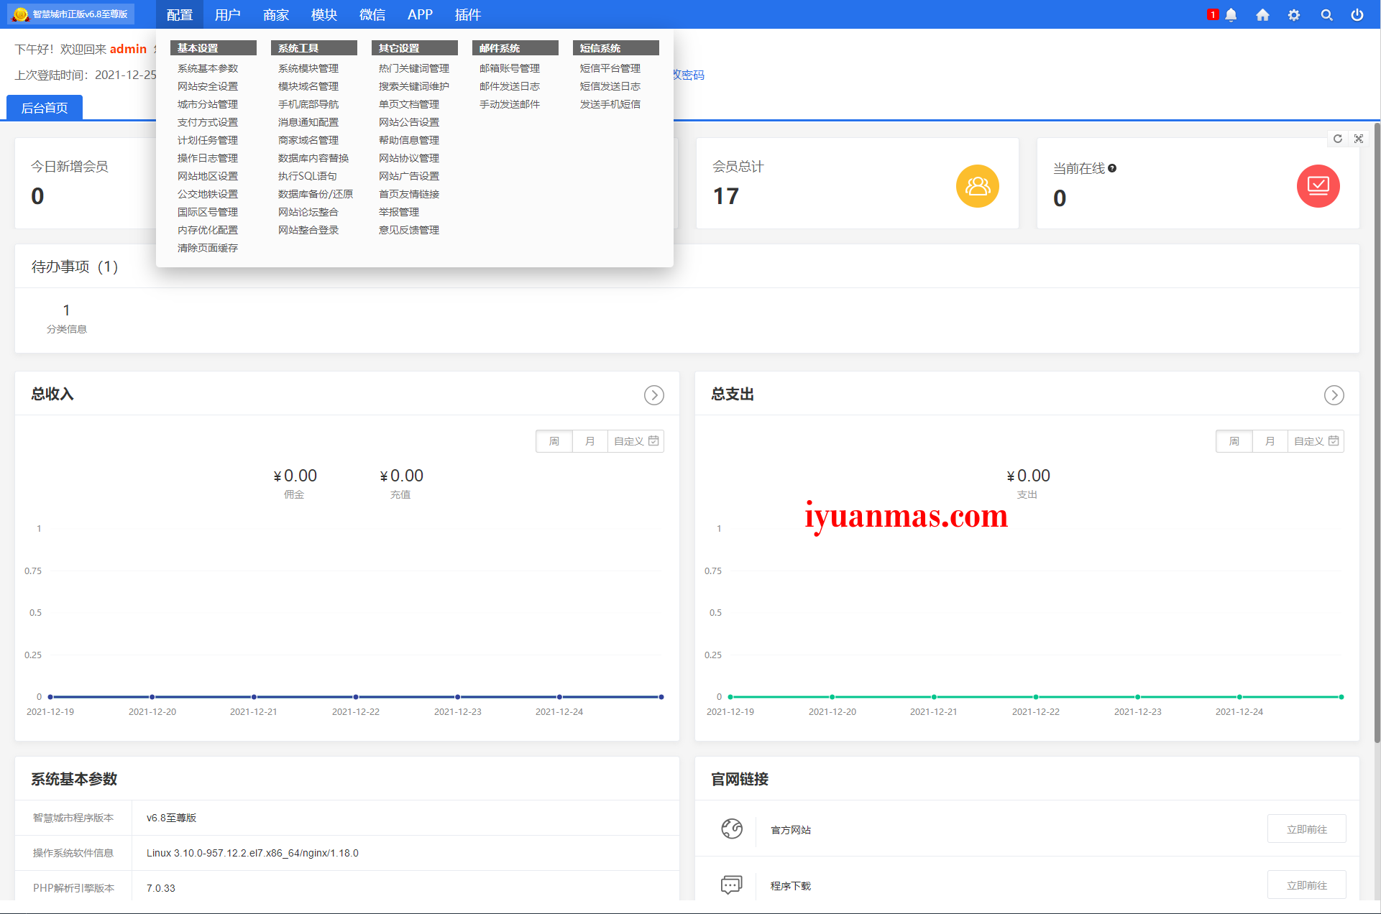The width and height of the screenshot is (1381, 914).
Task: Click the 官方网站 globe icon
Action: tap(732, 828)
